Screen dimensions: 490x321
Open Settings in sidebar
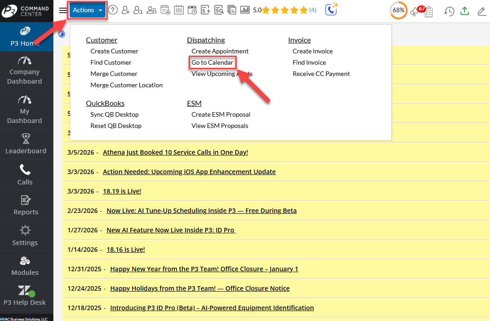[x=27, y=236]
